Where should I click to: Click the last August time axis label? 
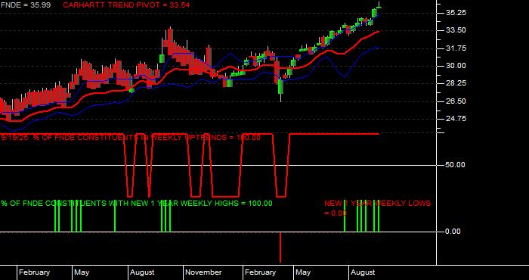click(363, 272)
